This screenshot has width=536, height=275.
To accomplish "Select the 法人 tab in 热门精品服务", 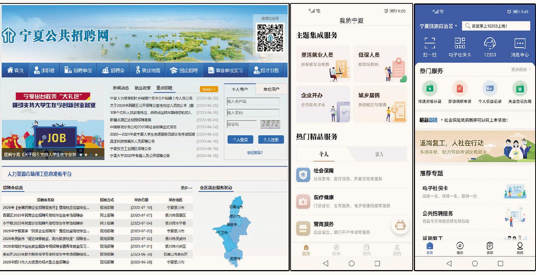I will coord(379,154).
